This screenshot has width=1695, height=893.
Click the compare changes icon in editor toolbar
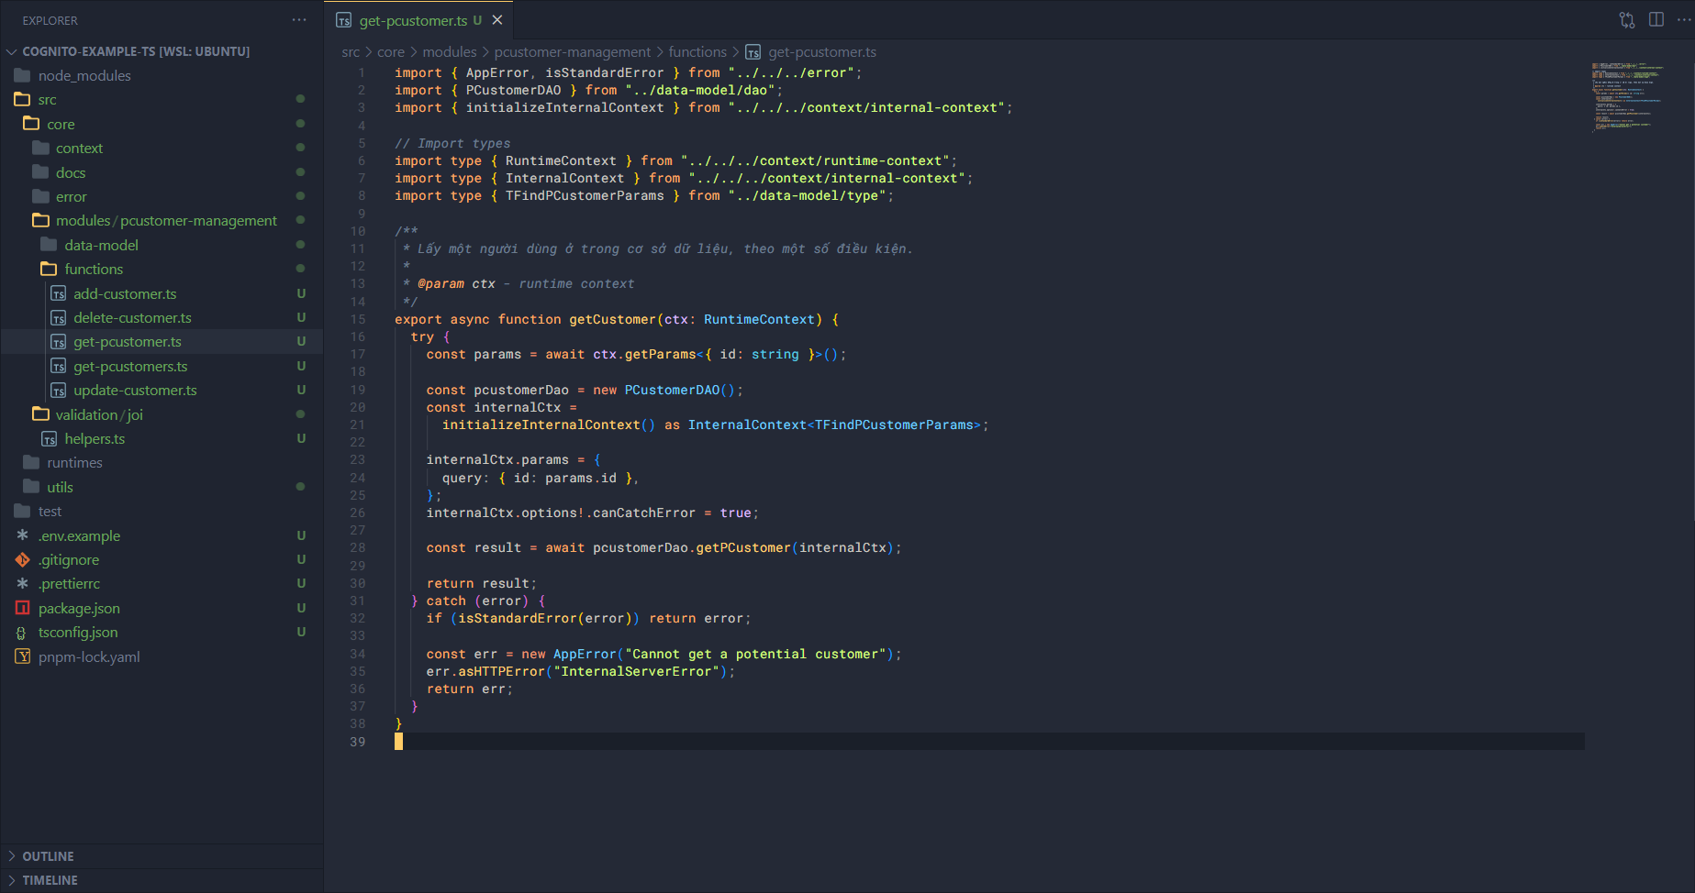1626,20
